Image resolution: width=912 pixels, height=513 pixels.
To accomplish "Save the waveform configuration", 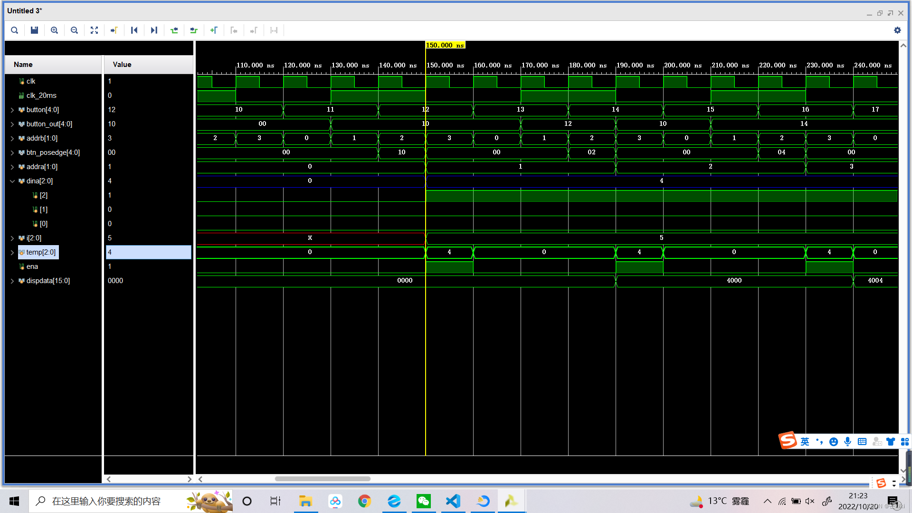I will [x=34, y=30].
